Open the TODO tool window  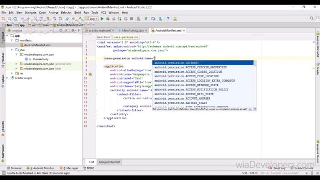click(x=89, y=168)
